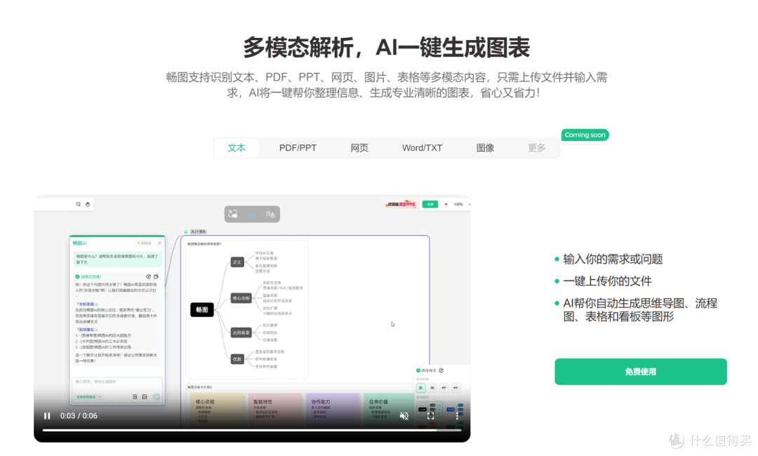Click the yellow 核心功能 card
This screenshot has width=758, height=456.
(217, 410)
